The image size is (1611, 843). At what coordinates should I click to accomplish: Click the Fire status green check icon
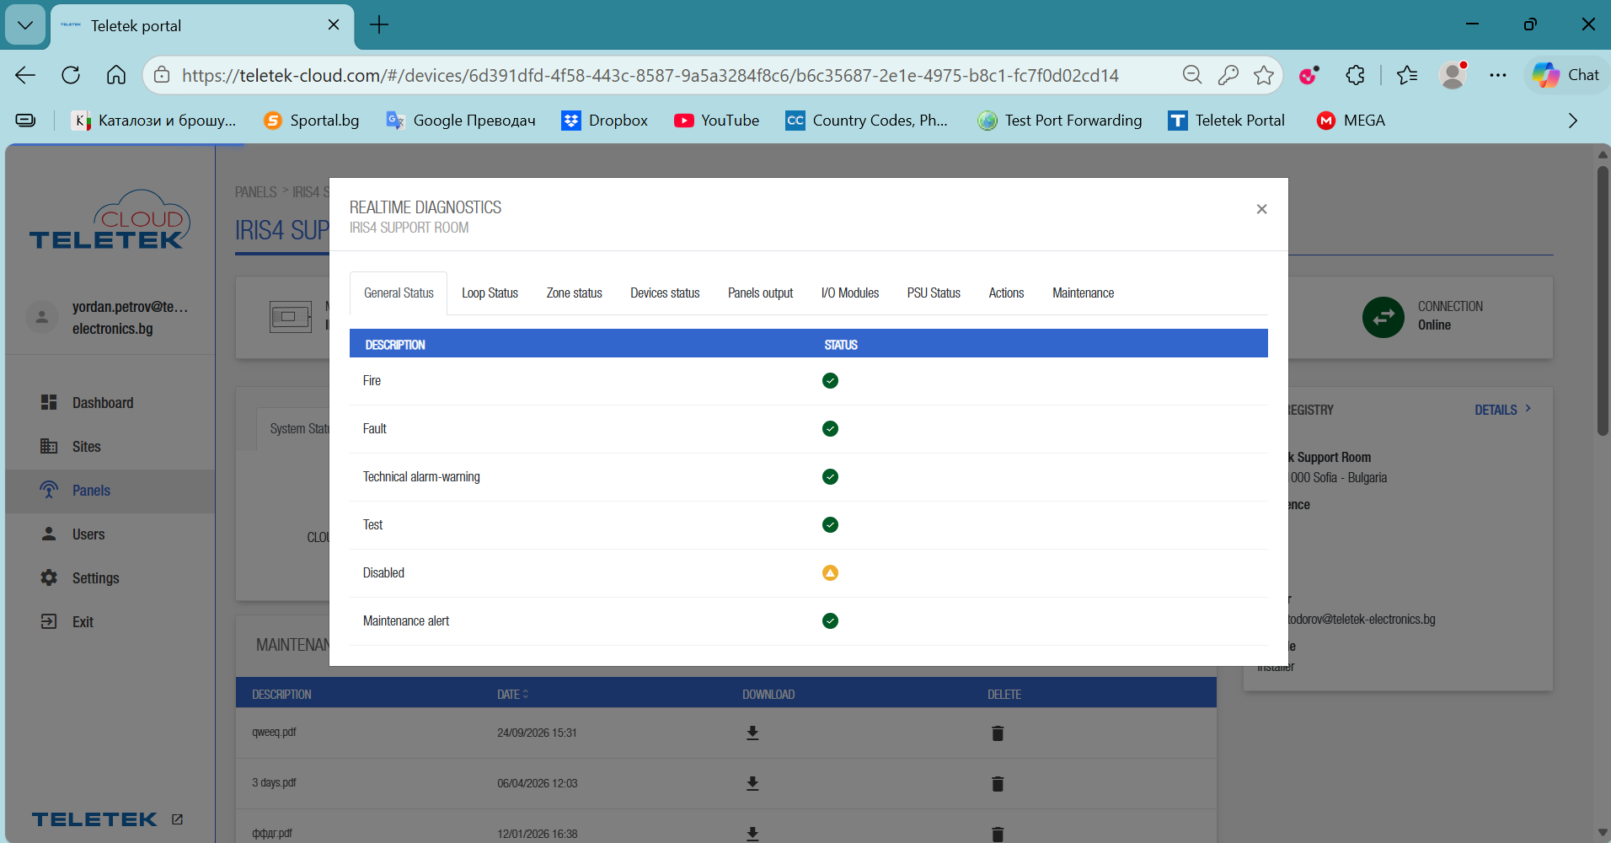(x=830, y=381)
